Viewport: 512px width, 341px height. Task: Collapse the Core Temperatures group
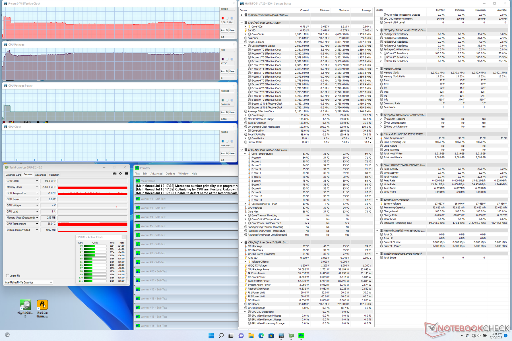click(245, 154)
